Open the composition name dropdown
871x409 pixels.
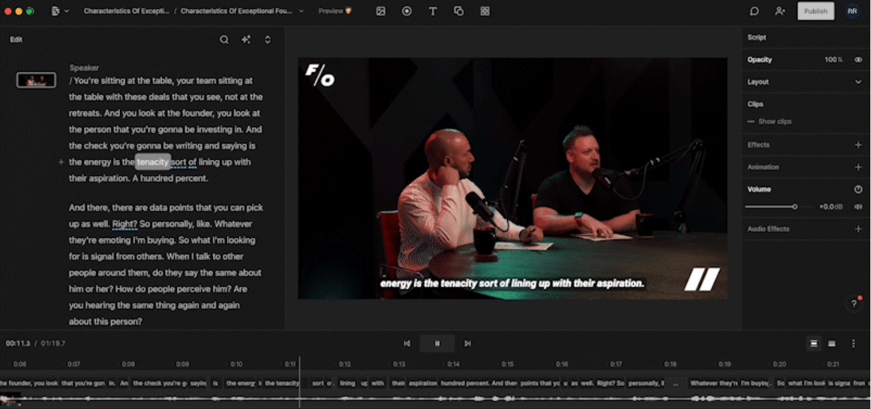click(x=301, y=11)
